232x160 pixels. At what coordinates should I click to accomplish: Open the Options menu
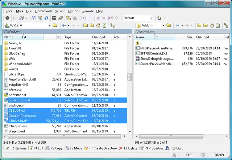click(x=74, y=11)
